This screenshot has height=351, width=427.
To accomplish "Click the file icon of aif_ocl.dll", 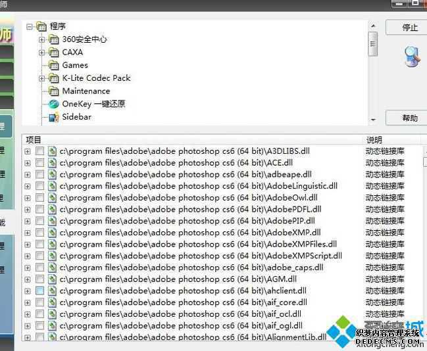I will click(x=52, y=314).
